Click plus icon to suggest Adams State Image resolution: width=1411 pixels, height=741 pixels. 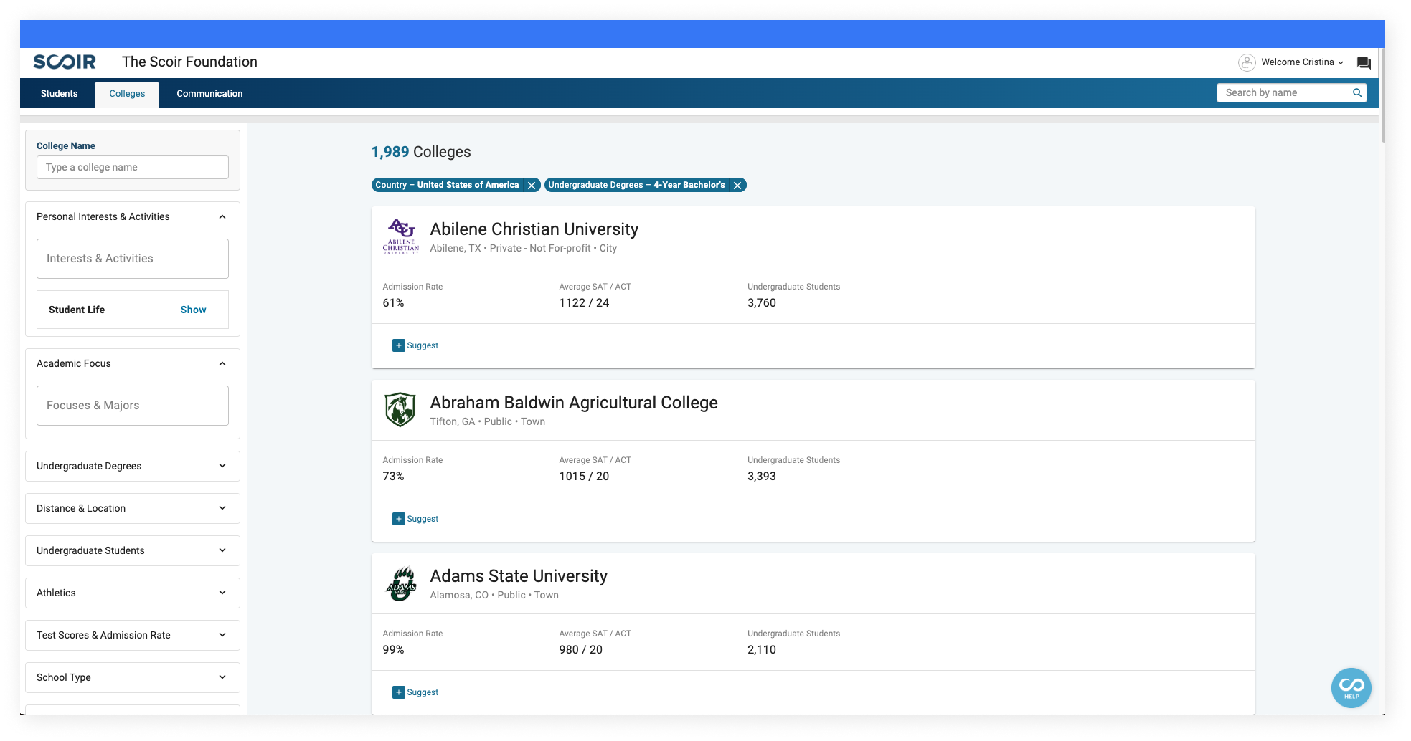(399, 692)
